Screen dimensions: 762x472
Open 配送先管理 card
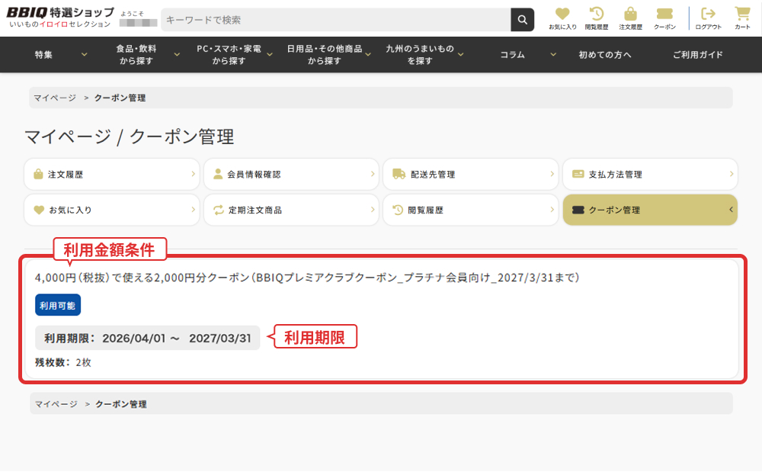[470, 174]
